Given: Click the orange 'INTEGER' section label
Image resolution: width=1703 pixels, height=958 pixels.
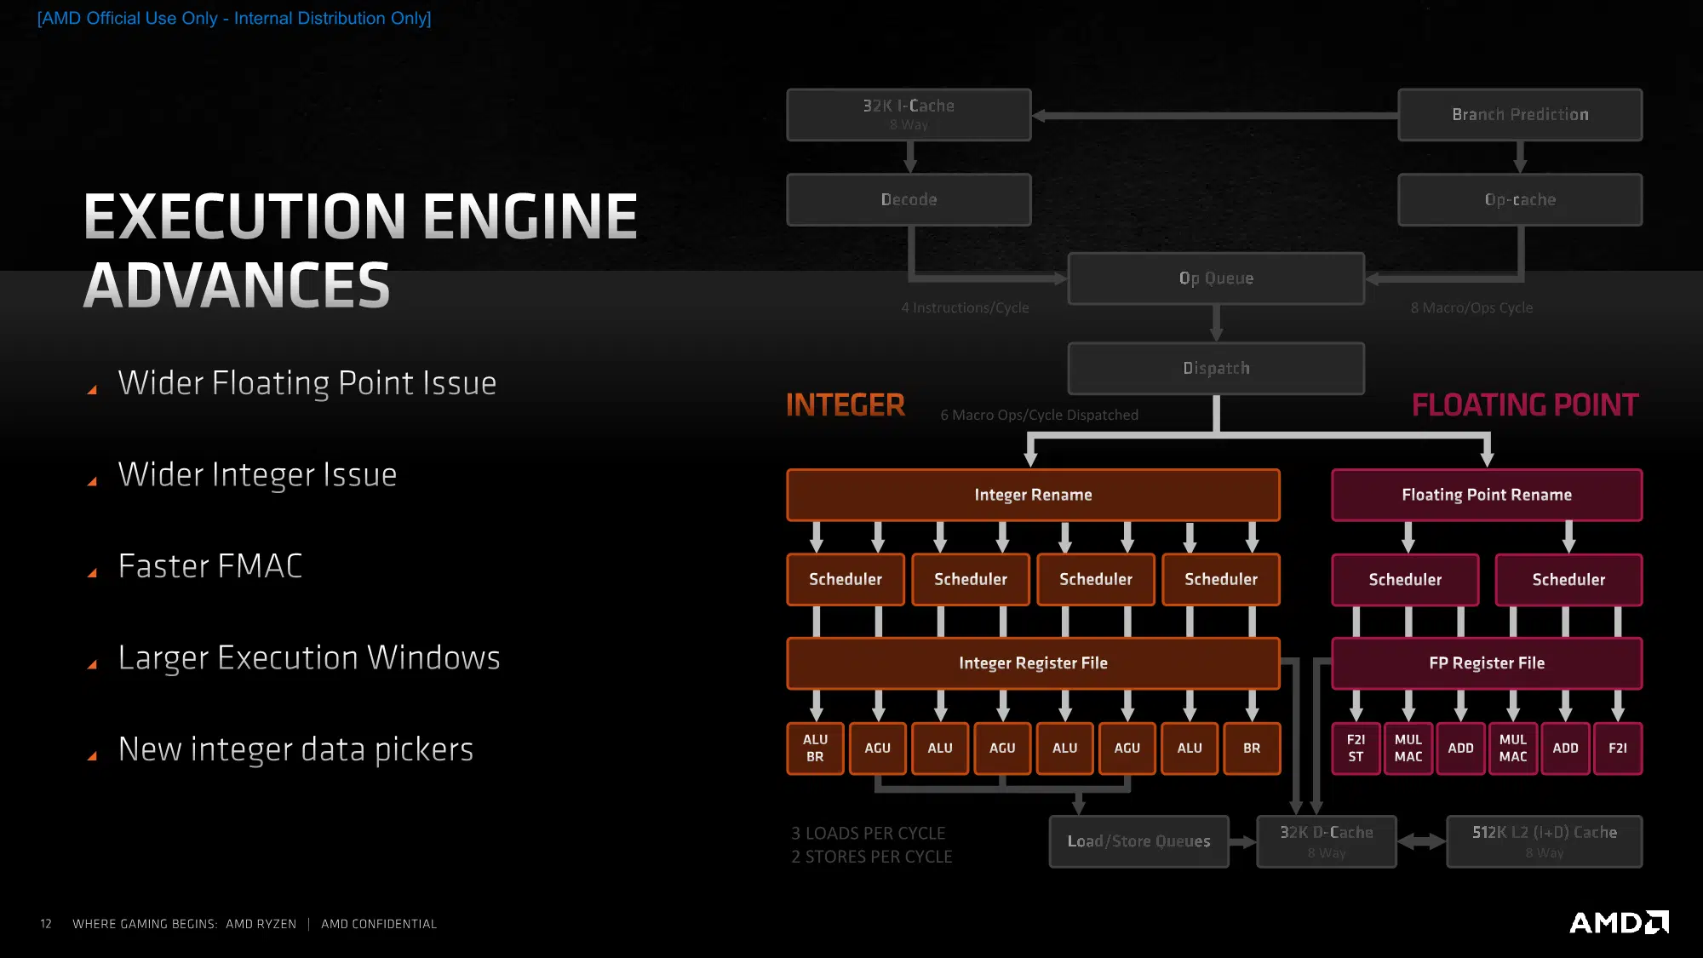Looking at the screenshot, I should (845, 404).
